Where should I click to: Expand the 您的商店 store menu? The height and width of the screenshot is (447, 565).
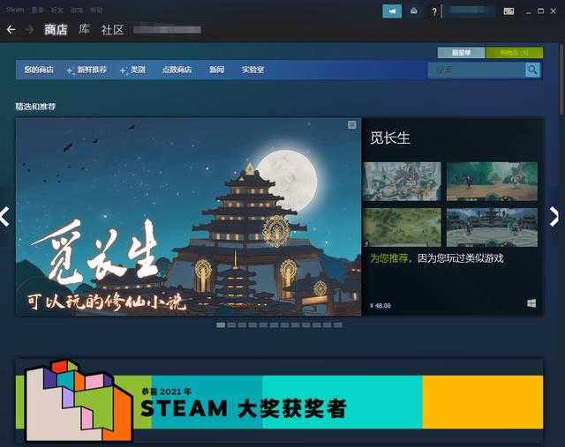click(39, 70)
